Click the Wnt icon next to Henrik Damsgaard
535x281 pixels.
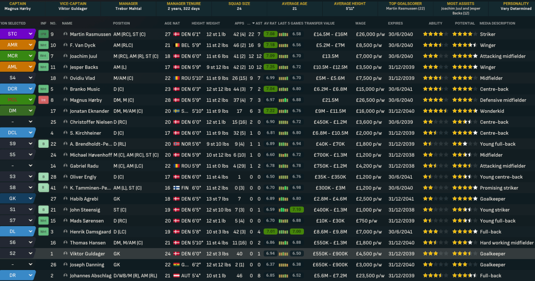[x=43, y=231]
